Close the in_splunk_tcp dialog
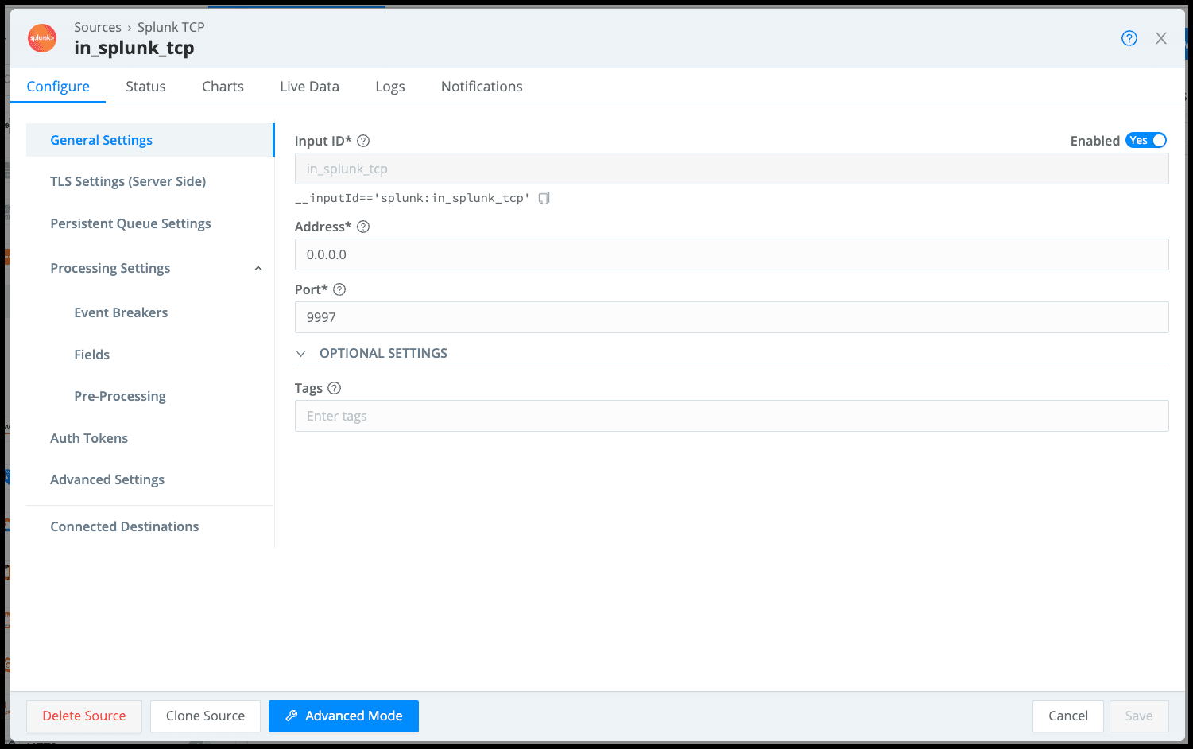 (x=1161, y=38)
